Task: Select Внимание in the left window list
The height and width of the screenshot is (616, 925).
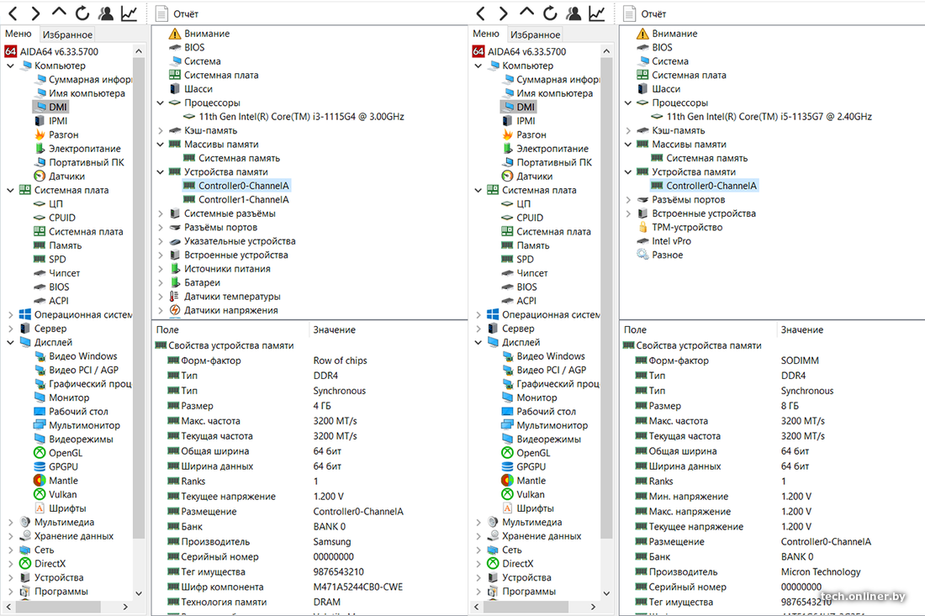Action: pos(199,34)
